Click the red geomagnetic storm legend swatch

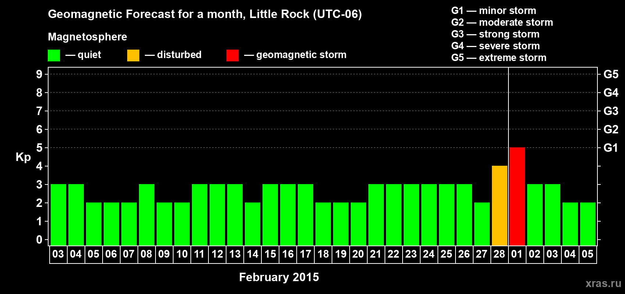pos(232,55)
